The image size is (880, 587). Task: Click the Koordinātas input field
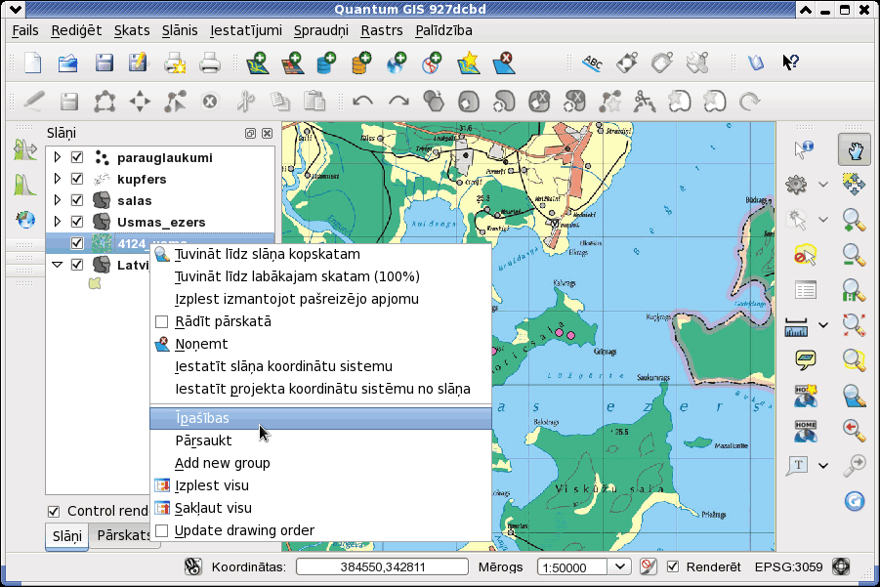point(382,566)
